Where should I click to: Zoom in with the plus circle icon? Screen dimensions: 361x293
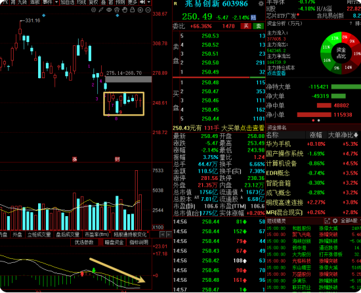pyautogui.click(x=140, y=10)
